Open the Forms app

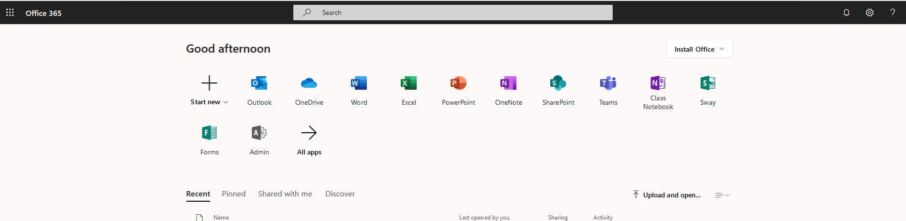point(210,140)
